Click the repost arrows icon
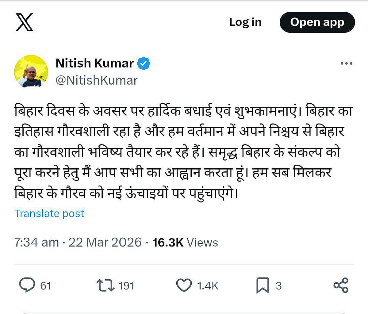368x314 pixels. pyautogui.click(x=105, y=285)
